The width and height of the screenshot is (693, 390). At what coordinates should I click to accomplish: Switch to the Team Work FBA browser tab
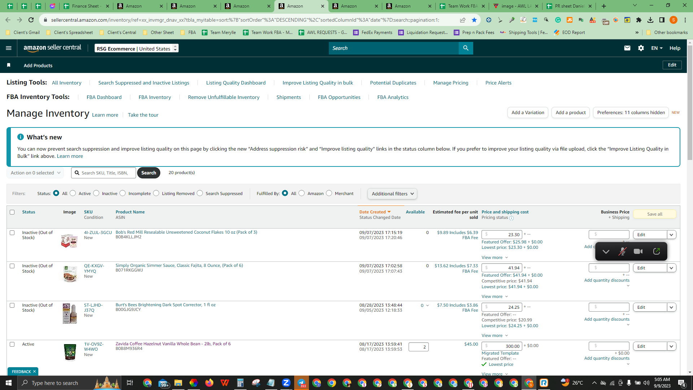click(462, 6)
